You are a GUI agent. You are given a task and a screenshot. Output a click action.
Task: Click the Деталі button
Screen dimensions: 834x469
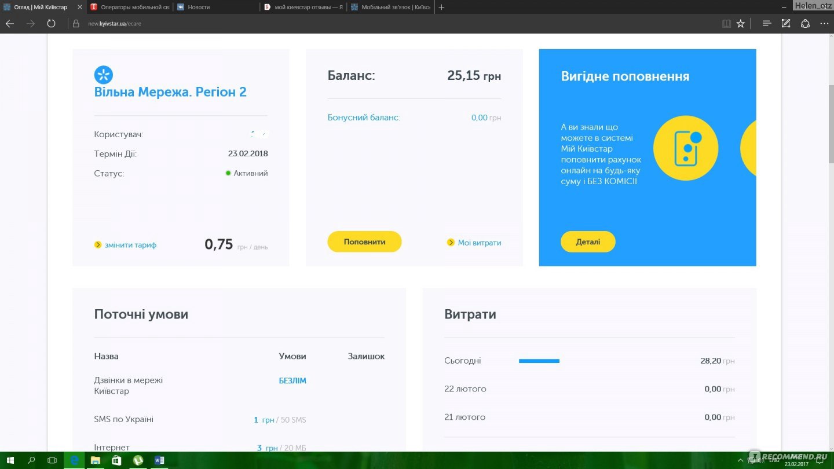588,242
